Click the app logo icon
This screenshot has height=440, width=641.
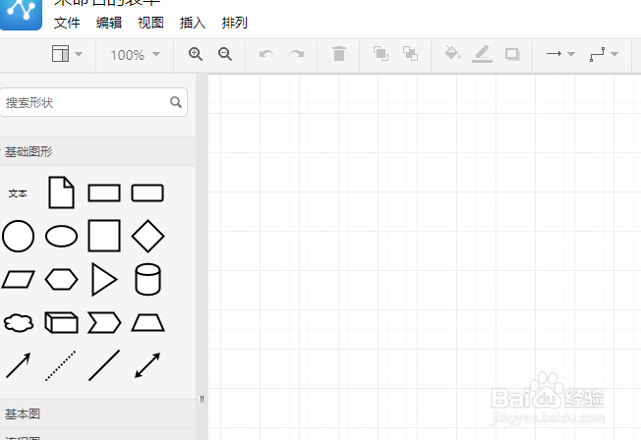[x=21, y=14]
